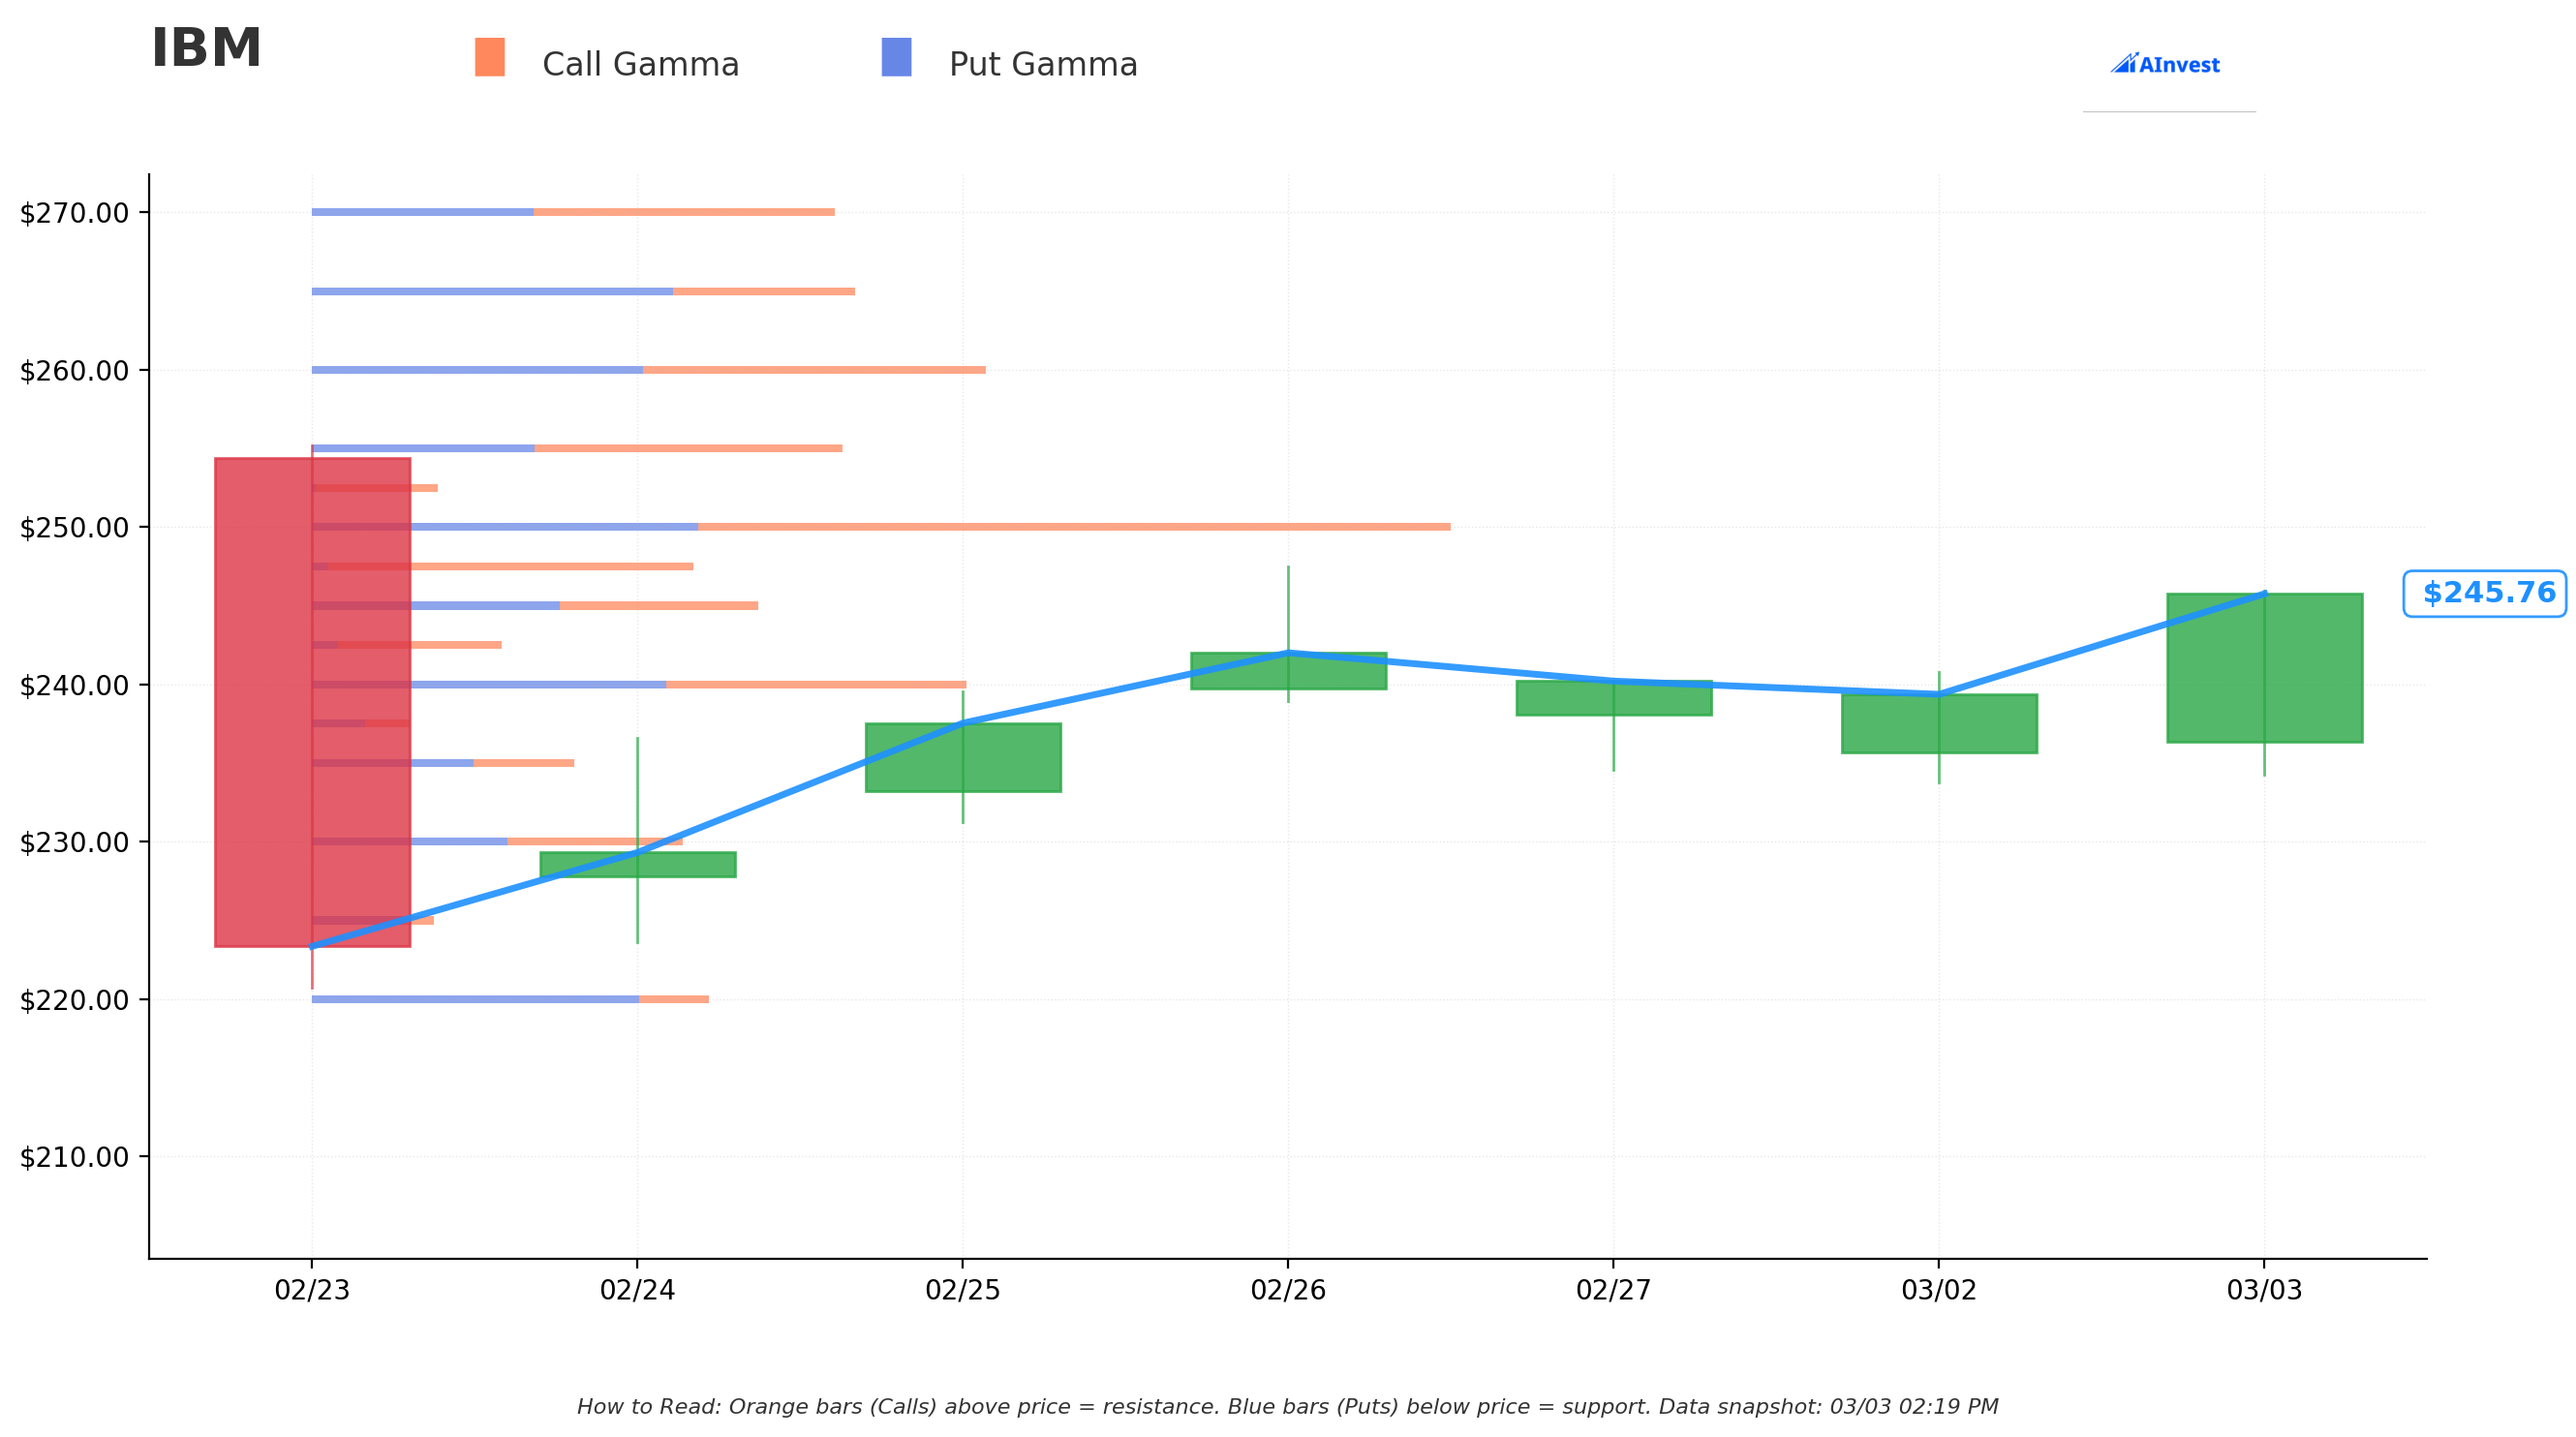Select the 03/02 date label
2576x1437 pixels.
coord(1939,1290)
